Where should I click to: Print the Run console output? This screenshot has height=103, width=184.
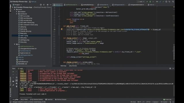coord(17,83)
